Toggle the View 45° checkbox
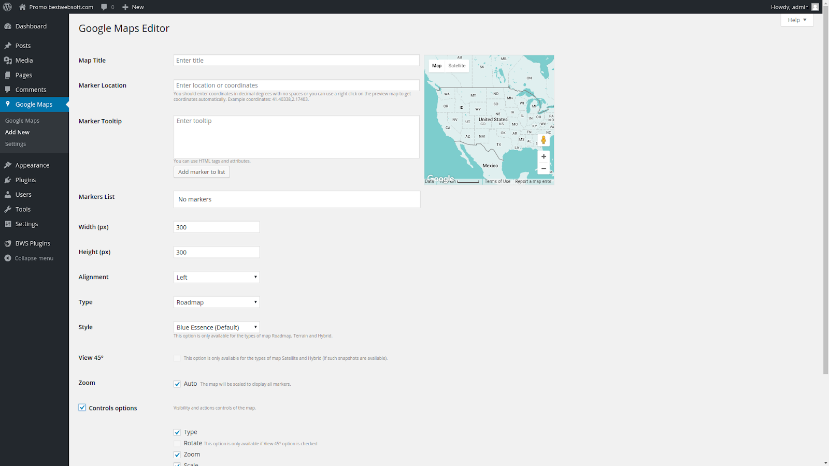 click(177, 358)
